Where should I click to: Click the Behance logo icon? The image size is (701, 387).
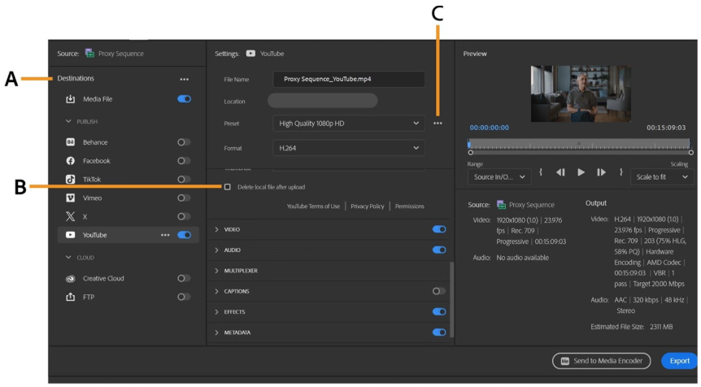[x=71, y=142]
